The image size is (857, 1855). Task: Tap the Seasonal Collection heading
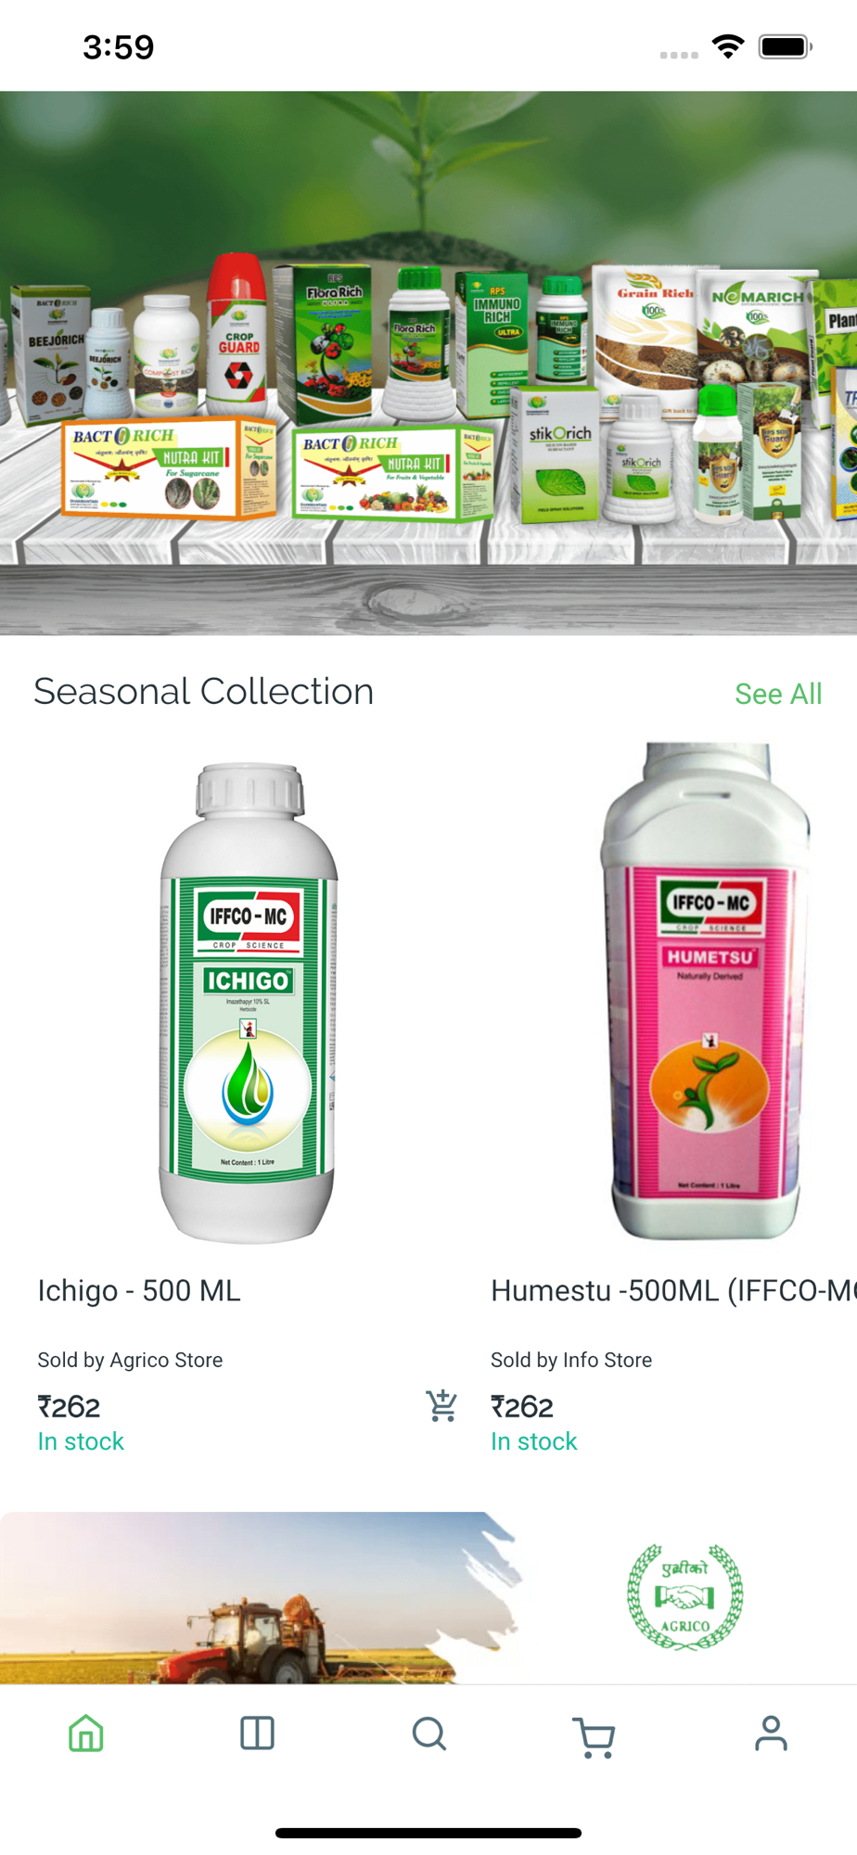click(x=204, y=692)
